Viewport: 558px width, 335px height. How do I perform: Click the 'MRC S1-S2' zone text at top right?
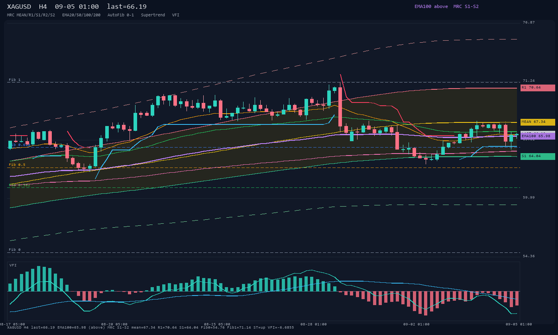(466, 6)
